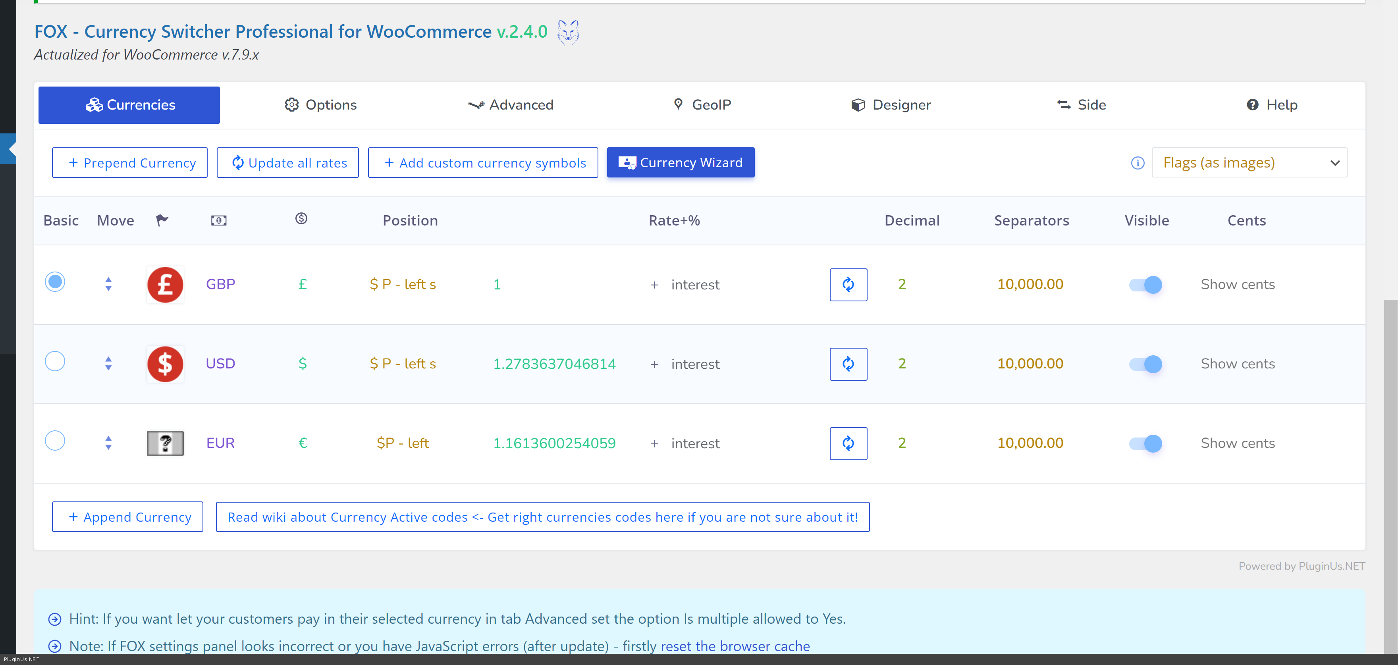
Task: Click the GBP rate refresh icon
Action: 848,284
